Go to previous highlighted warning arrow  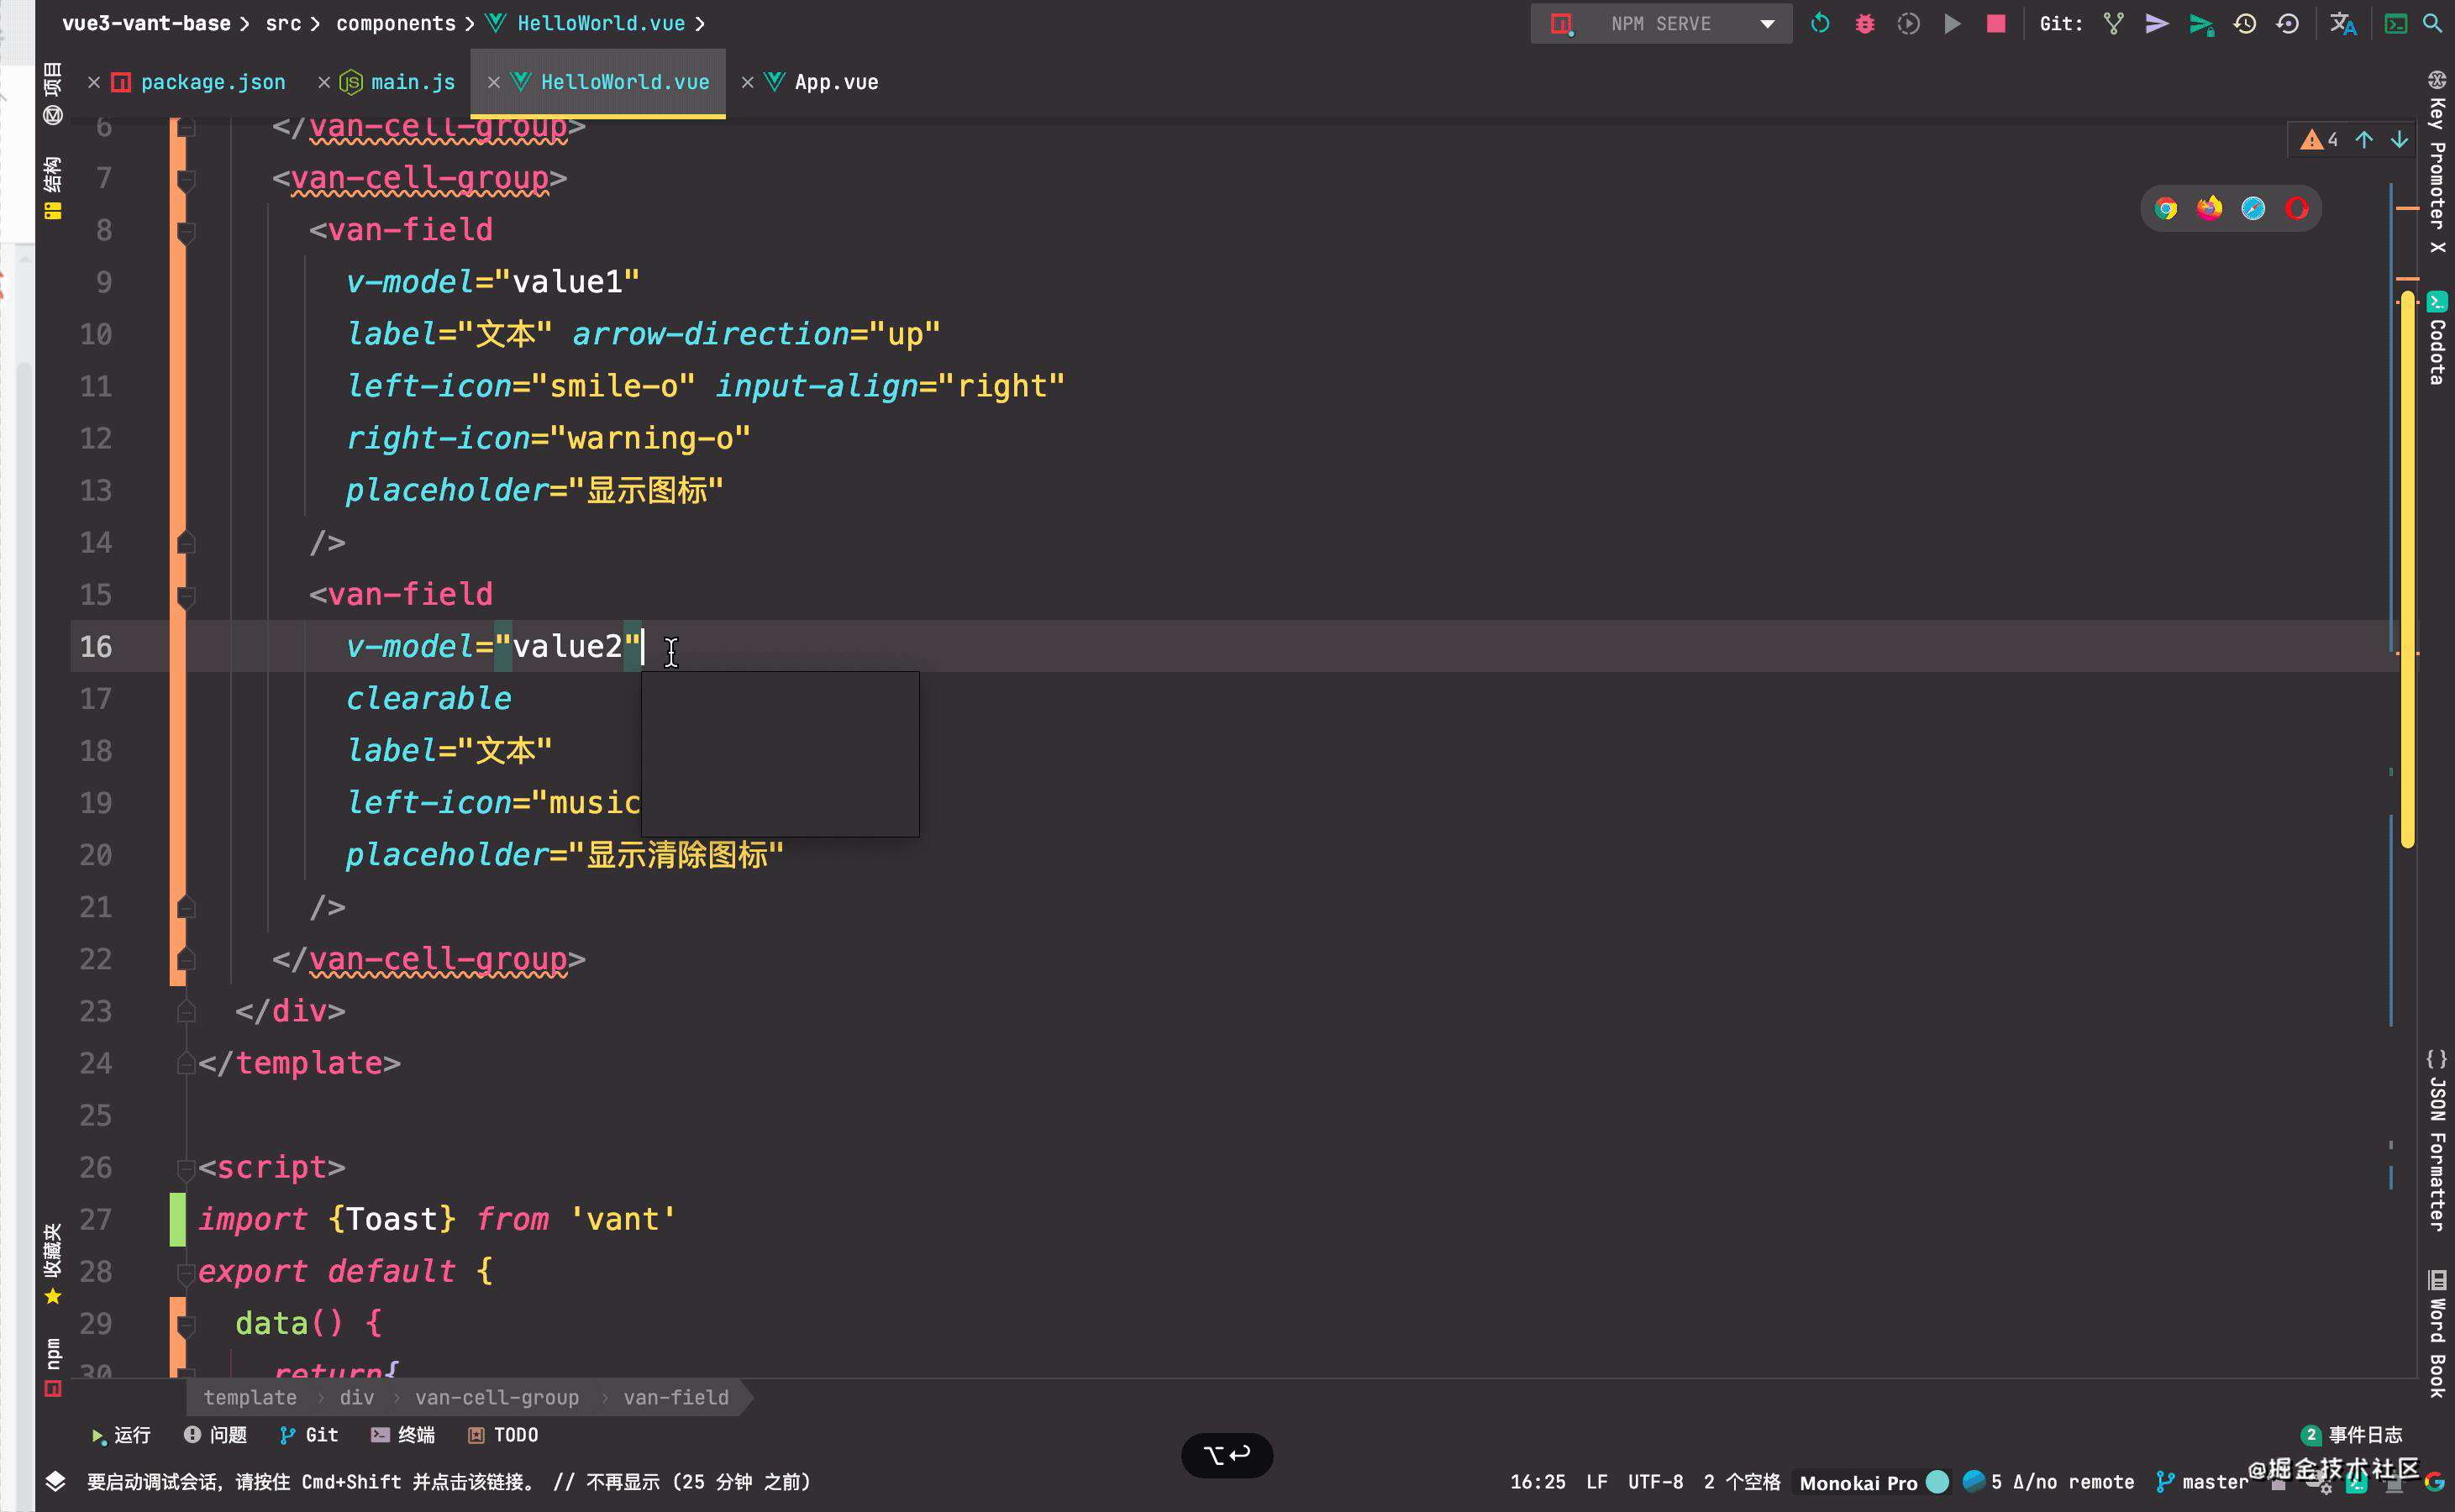[2364, 140]
